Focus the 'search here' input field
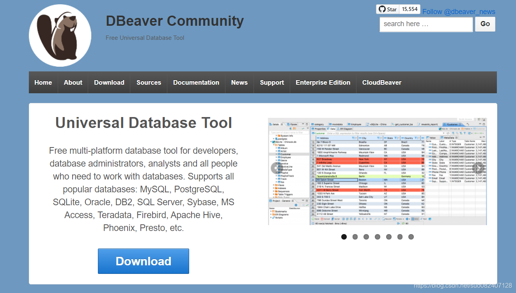Image resolution: width=516 pixels, height=293 pixels. tap(426, 24)
